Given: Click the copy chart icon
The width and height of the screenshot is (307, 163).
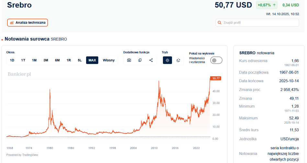Looking at the screenshot, I should tap(140, 60).
